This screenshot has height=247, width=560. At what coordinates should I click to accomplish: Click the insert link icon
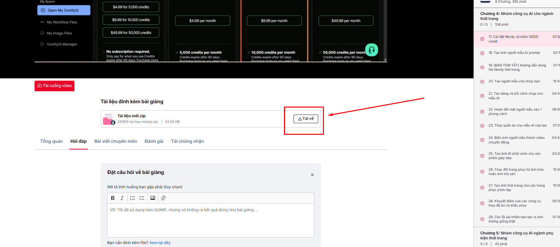(x=163, y=198)
